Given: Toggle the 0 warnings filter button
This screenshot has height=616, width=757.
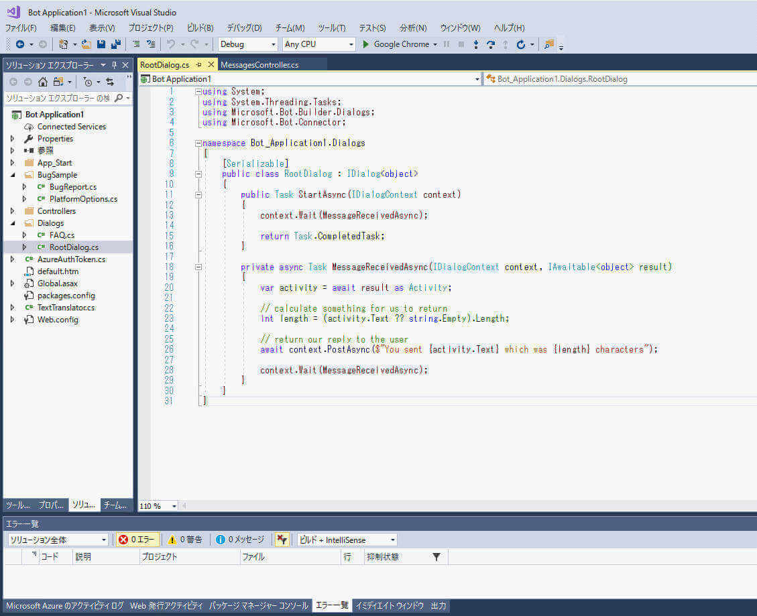Looking at the screenshot, I should (185, 539).
